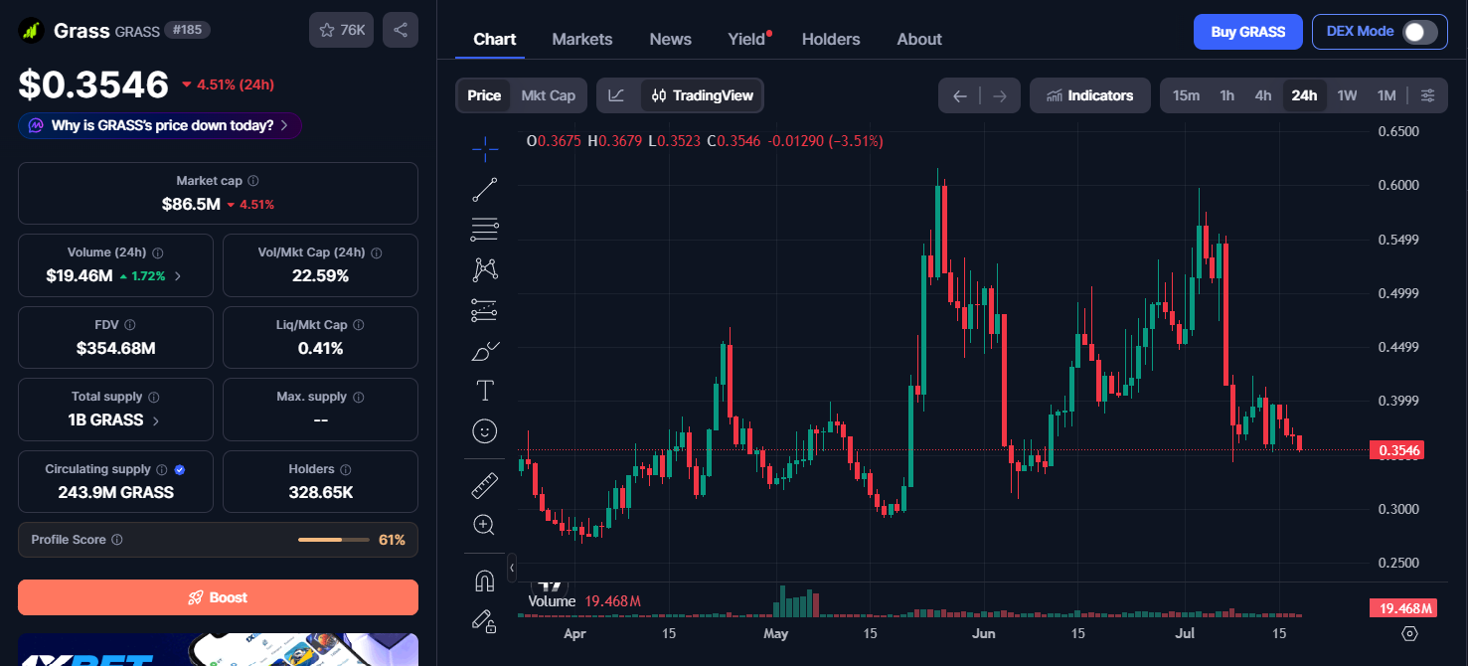Viewport: 1468px width, 666px height.
Task: Open the Holders tab
Action: 831,39
